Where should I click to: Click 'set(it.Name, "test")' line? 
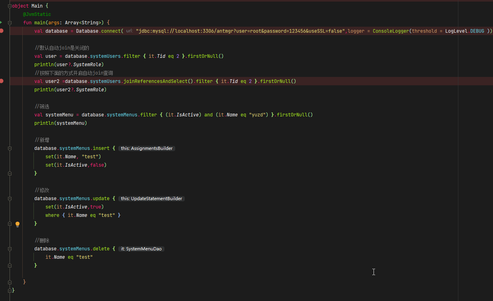(73, 157)
